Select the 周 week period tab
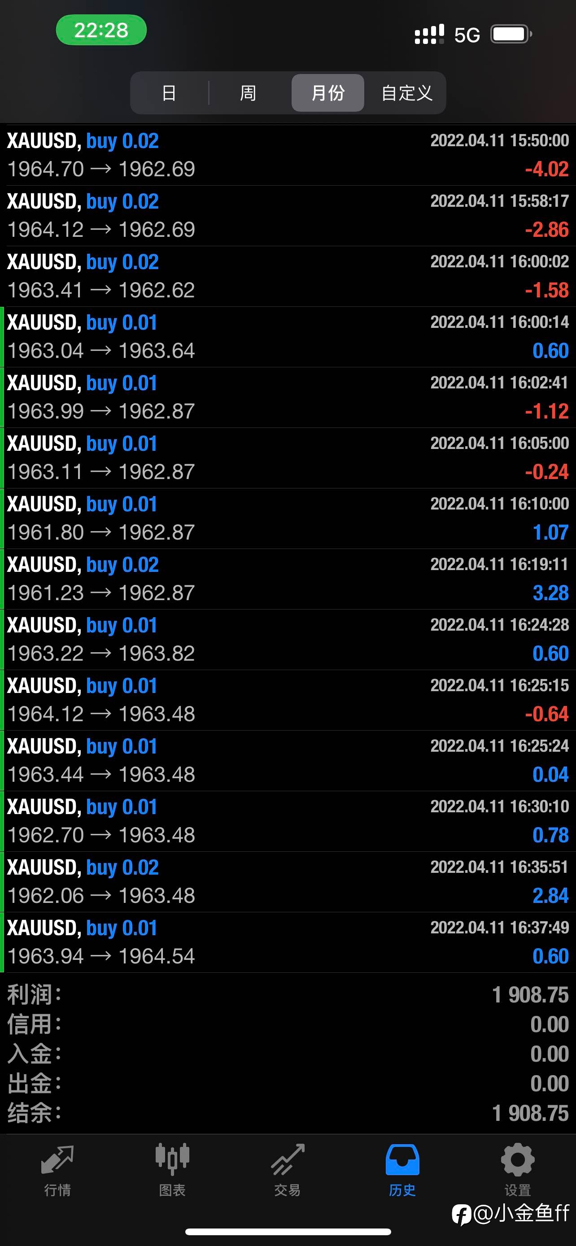The width and height of the screenshot is (576, 1246). point(248,93)
